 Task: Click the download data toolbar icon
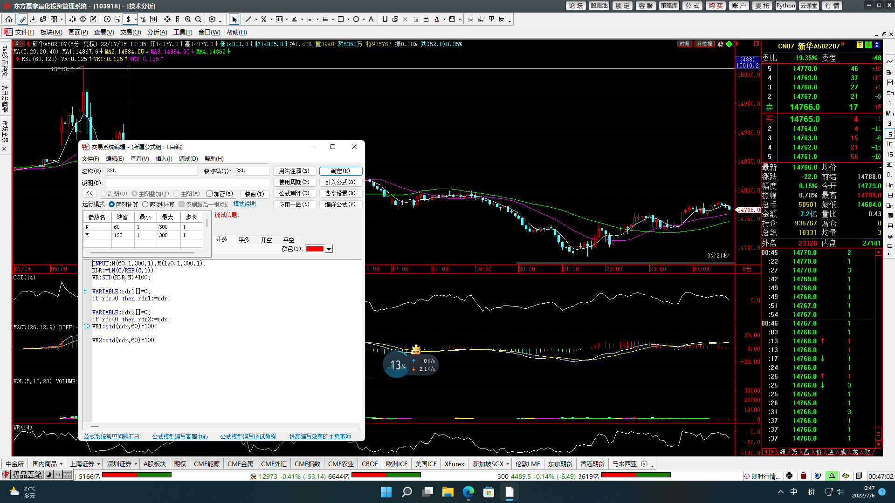point(33,19)
